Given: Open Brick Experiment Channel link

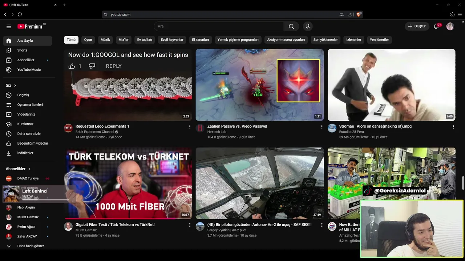Looking at the screenshot, I should (x=95, y=132).
